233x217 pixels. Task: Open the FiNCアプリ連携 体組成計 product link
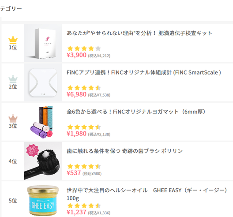click(x=144, y=72)
